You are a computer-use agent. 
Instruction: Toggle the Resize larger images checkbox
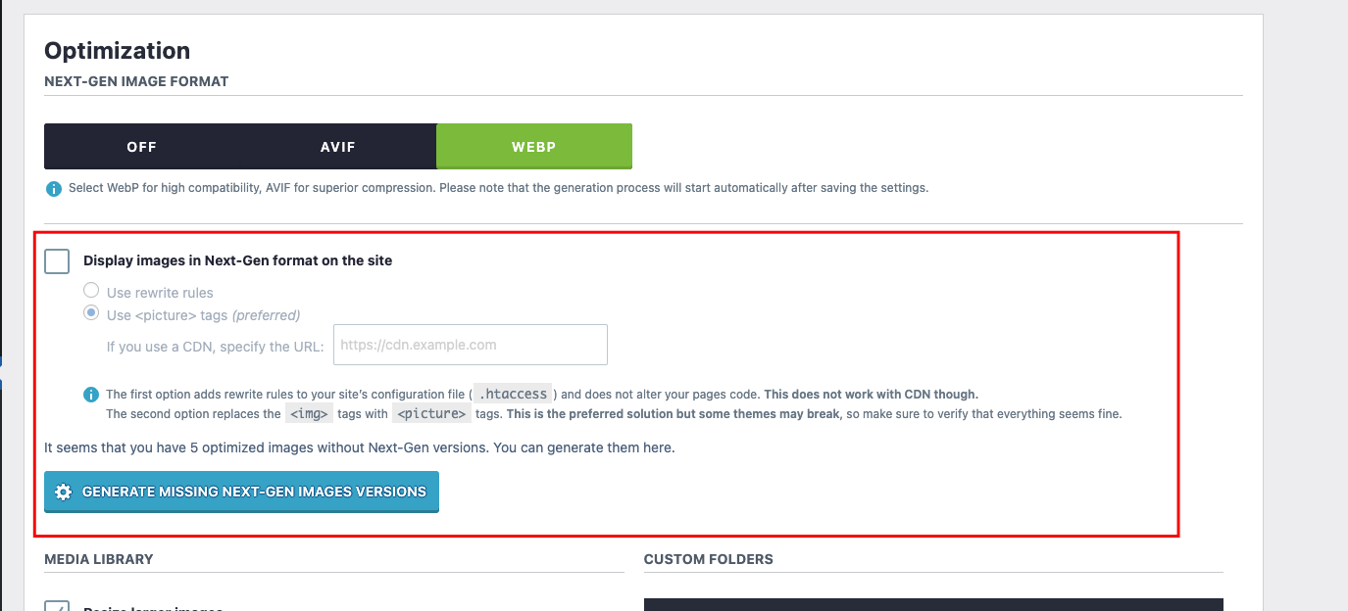(57, 607)
